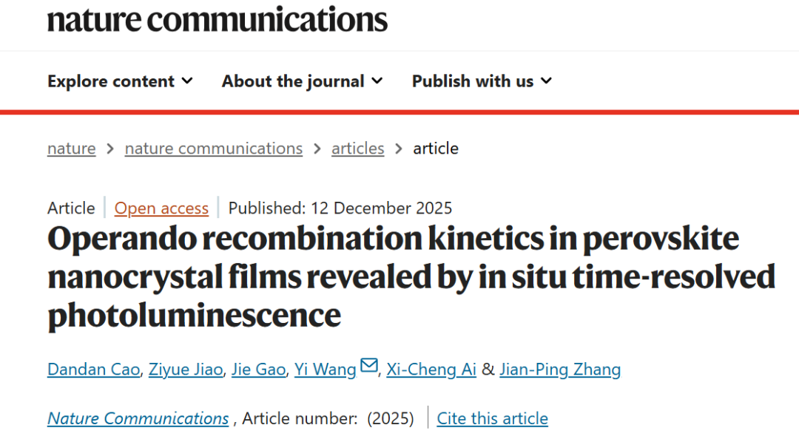799x442 pixels.
Task: Go to nature breadcrumb link
Action: pyautogui.click(x=72, y=149)
